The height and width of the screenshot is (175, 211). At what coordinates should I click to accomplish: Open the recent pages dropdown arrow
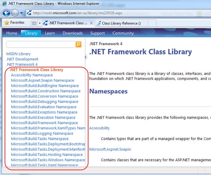click(22, 13)
